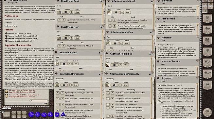Close the Beastfriend Flaw window

pos(104,25)
